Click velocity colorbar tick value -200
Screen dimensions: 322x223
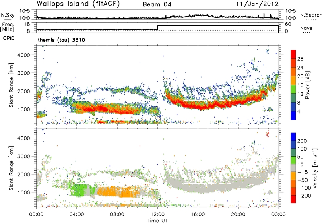pyautogui.click(x=304, y=196)
